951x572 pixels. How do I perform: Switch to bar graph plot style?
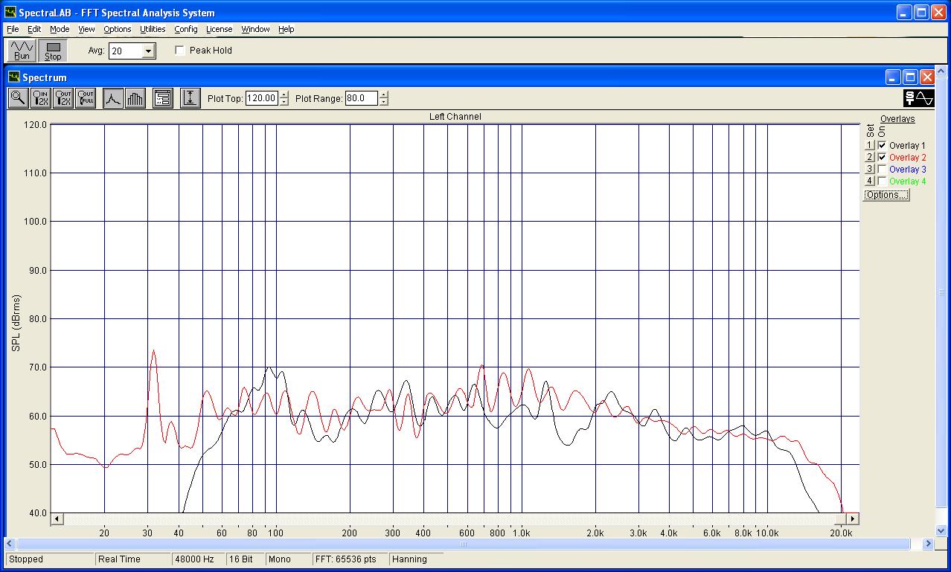(x=135, y=98)
